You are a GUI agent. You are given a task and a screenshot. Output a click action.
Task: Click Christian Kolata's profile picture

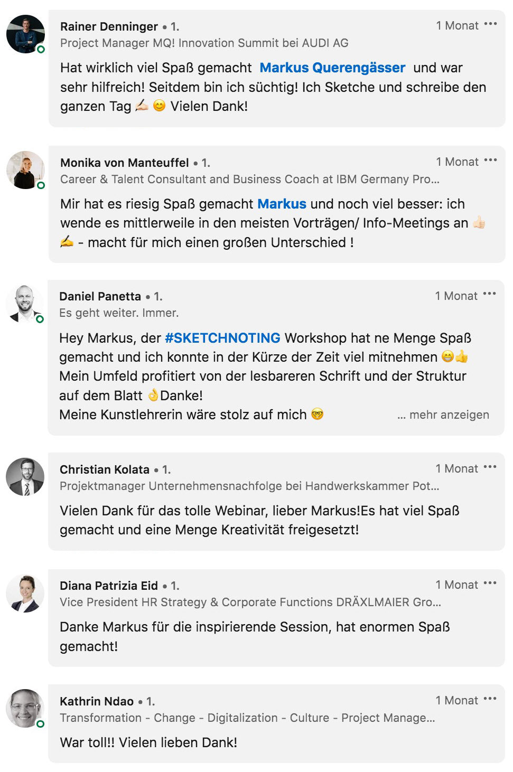tap(25, 477)
